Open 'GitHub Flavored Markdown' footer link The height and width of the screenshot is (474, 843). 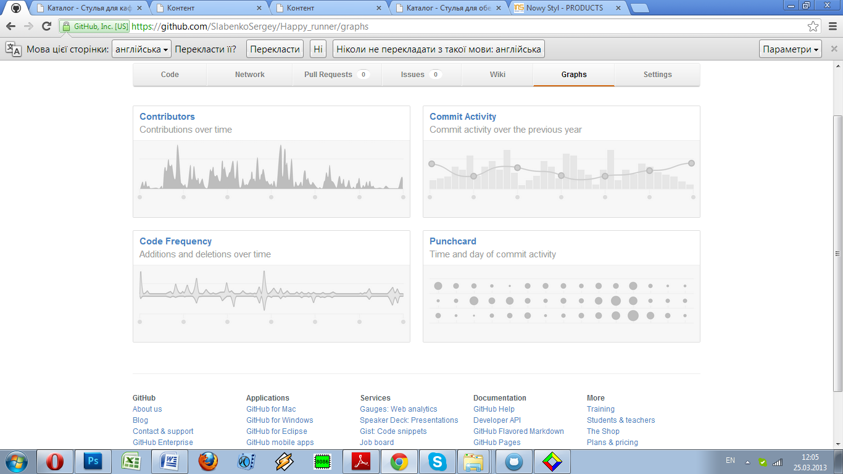(518, 431)
